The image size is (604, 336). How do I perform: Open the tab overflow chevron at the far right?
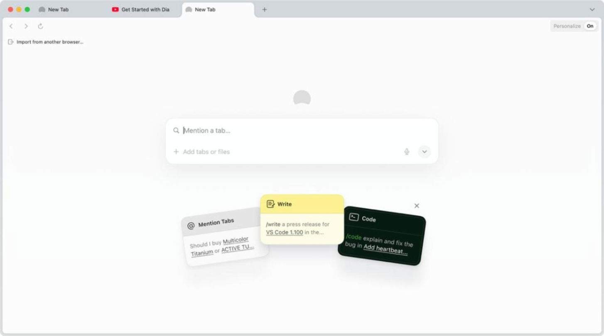click(x=592, y=9)
